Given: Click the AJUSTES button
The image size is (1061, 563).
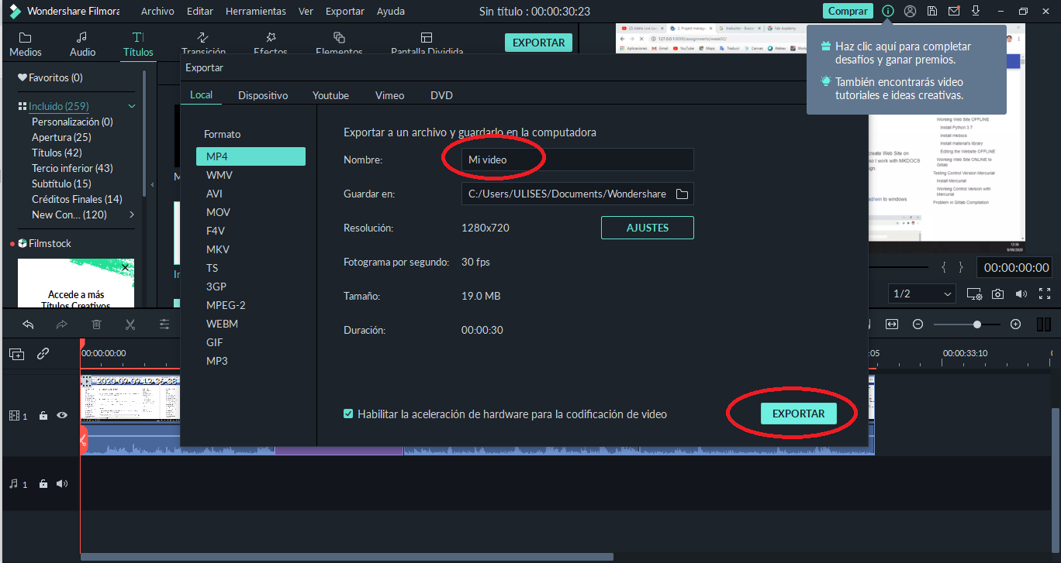Looking at the screenshot, I should point(648,228).
